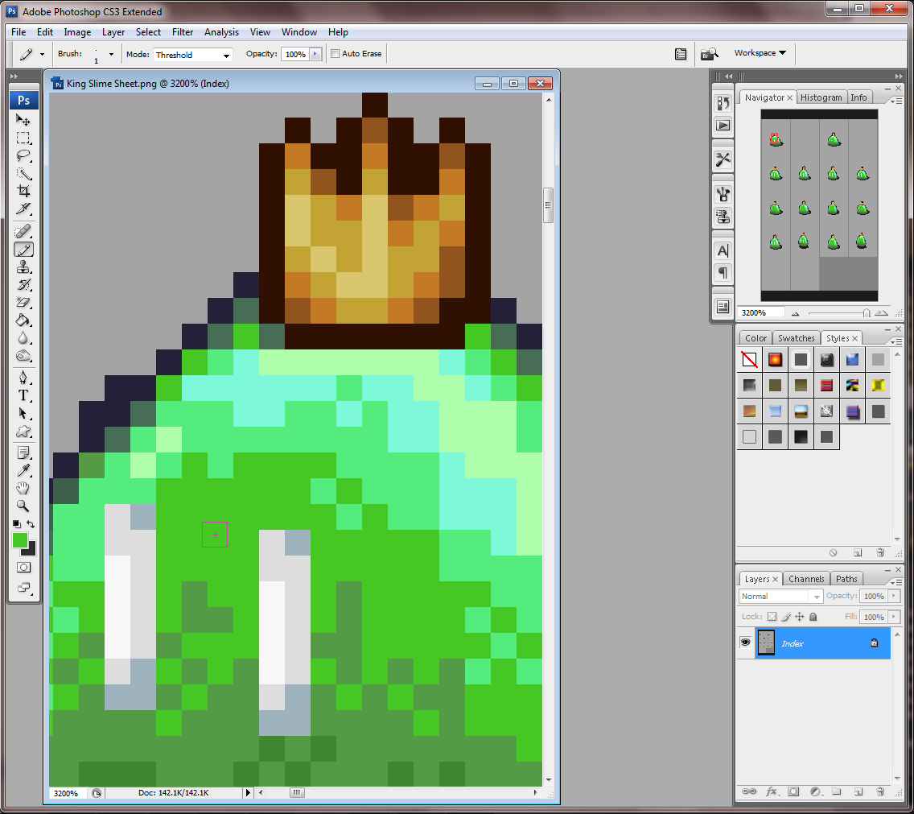This screenshot has height=814, width=914.
Task: Click the document zoom 3200% field
Action: (68, 793)
